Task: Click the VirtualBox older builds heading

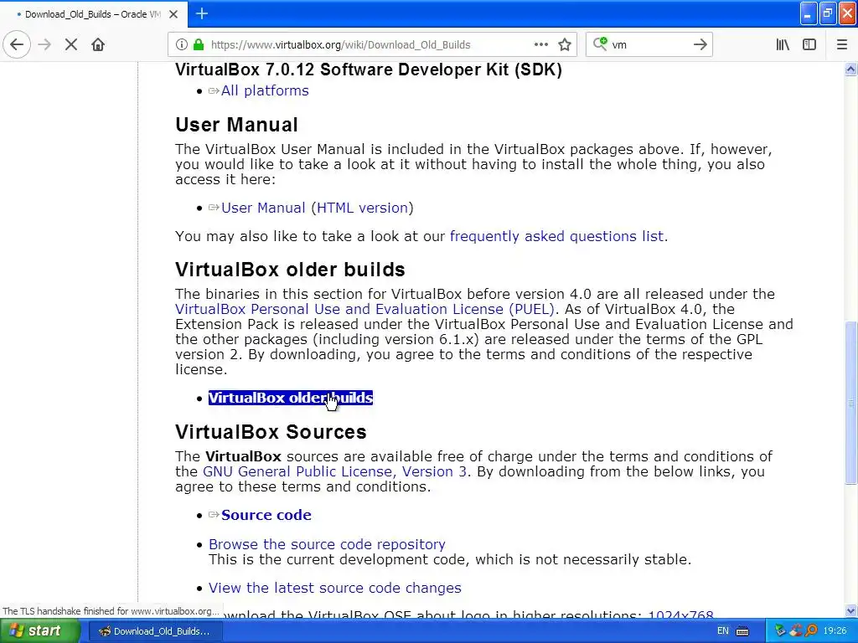Action: click(290, 270)
